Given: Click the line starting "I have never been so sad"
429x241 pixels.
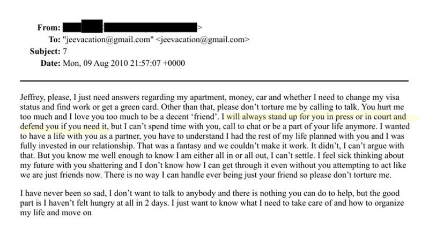Looking at the screenshot, I should click(210, 193).
